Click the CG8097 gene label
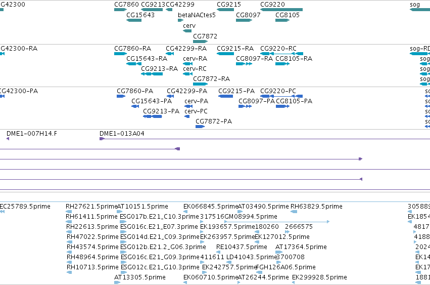The width and height of the screenshot is (430, 285). click(248, 15)
